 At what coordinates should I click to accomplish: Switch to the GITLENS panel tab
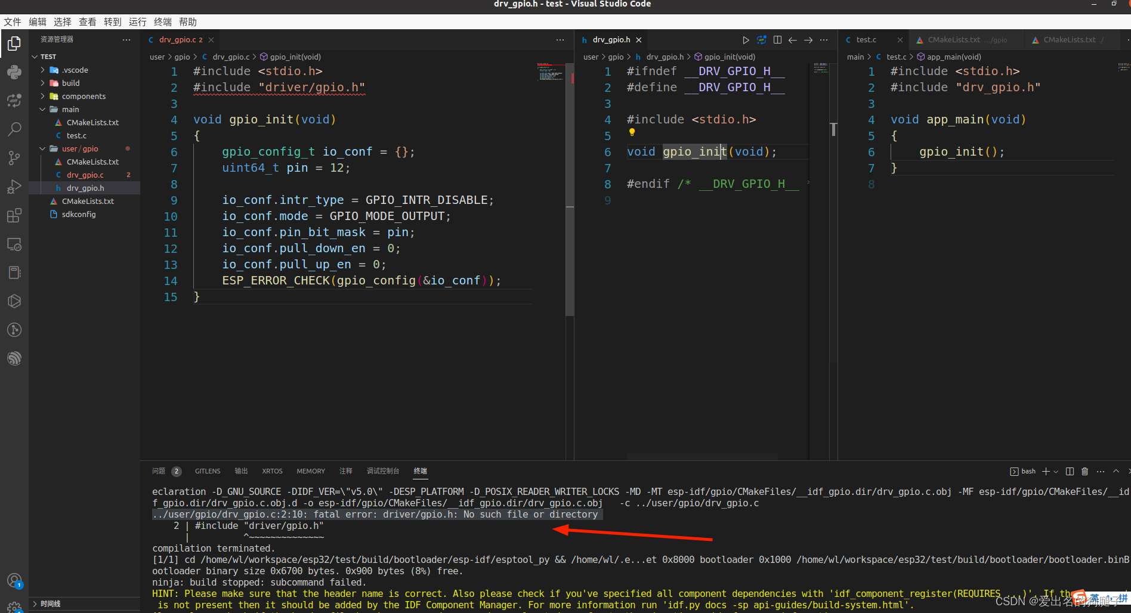[208, 471]
